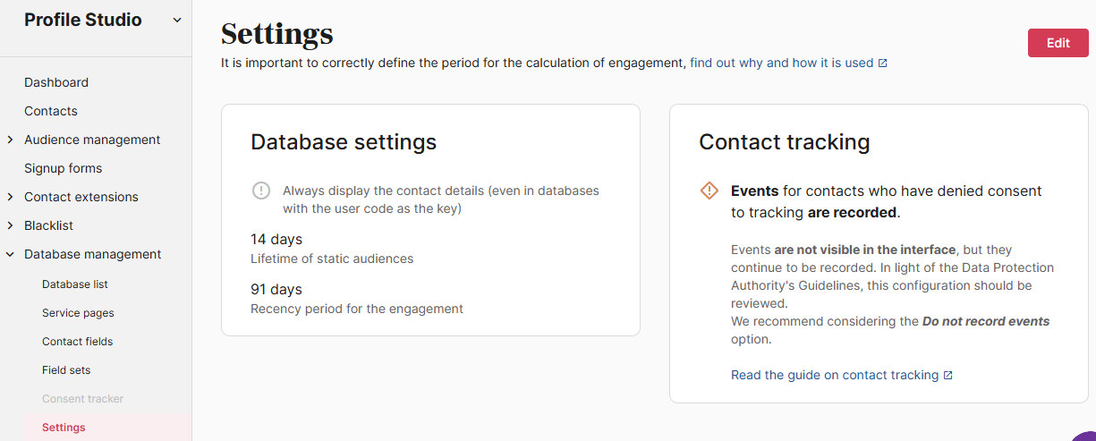Click the 'Do not record events' text
The image size is (1096, 441).
click(x=986, y=321)
